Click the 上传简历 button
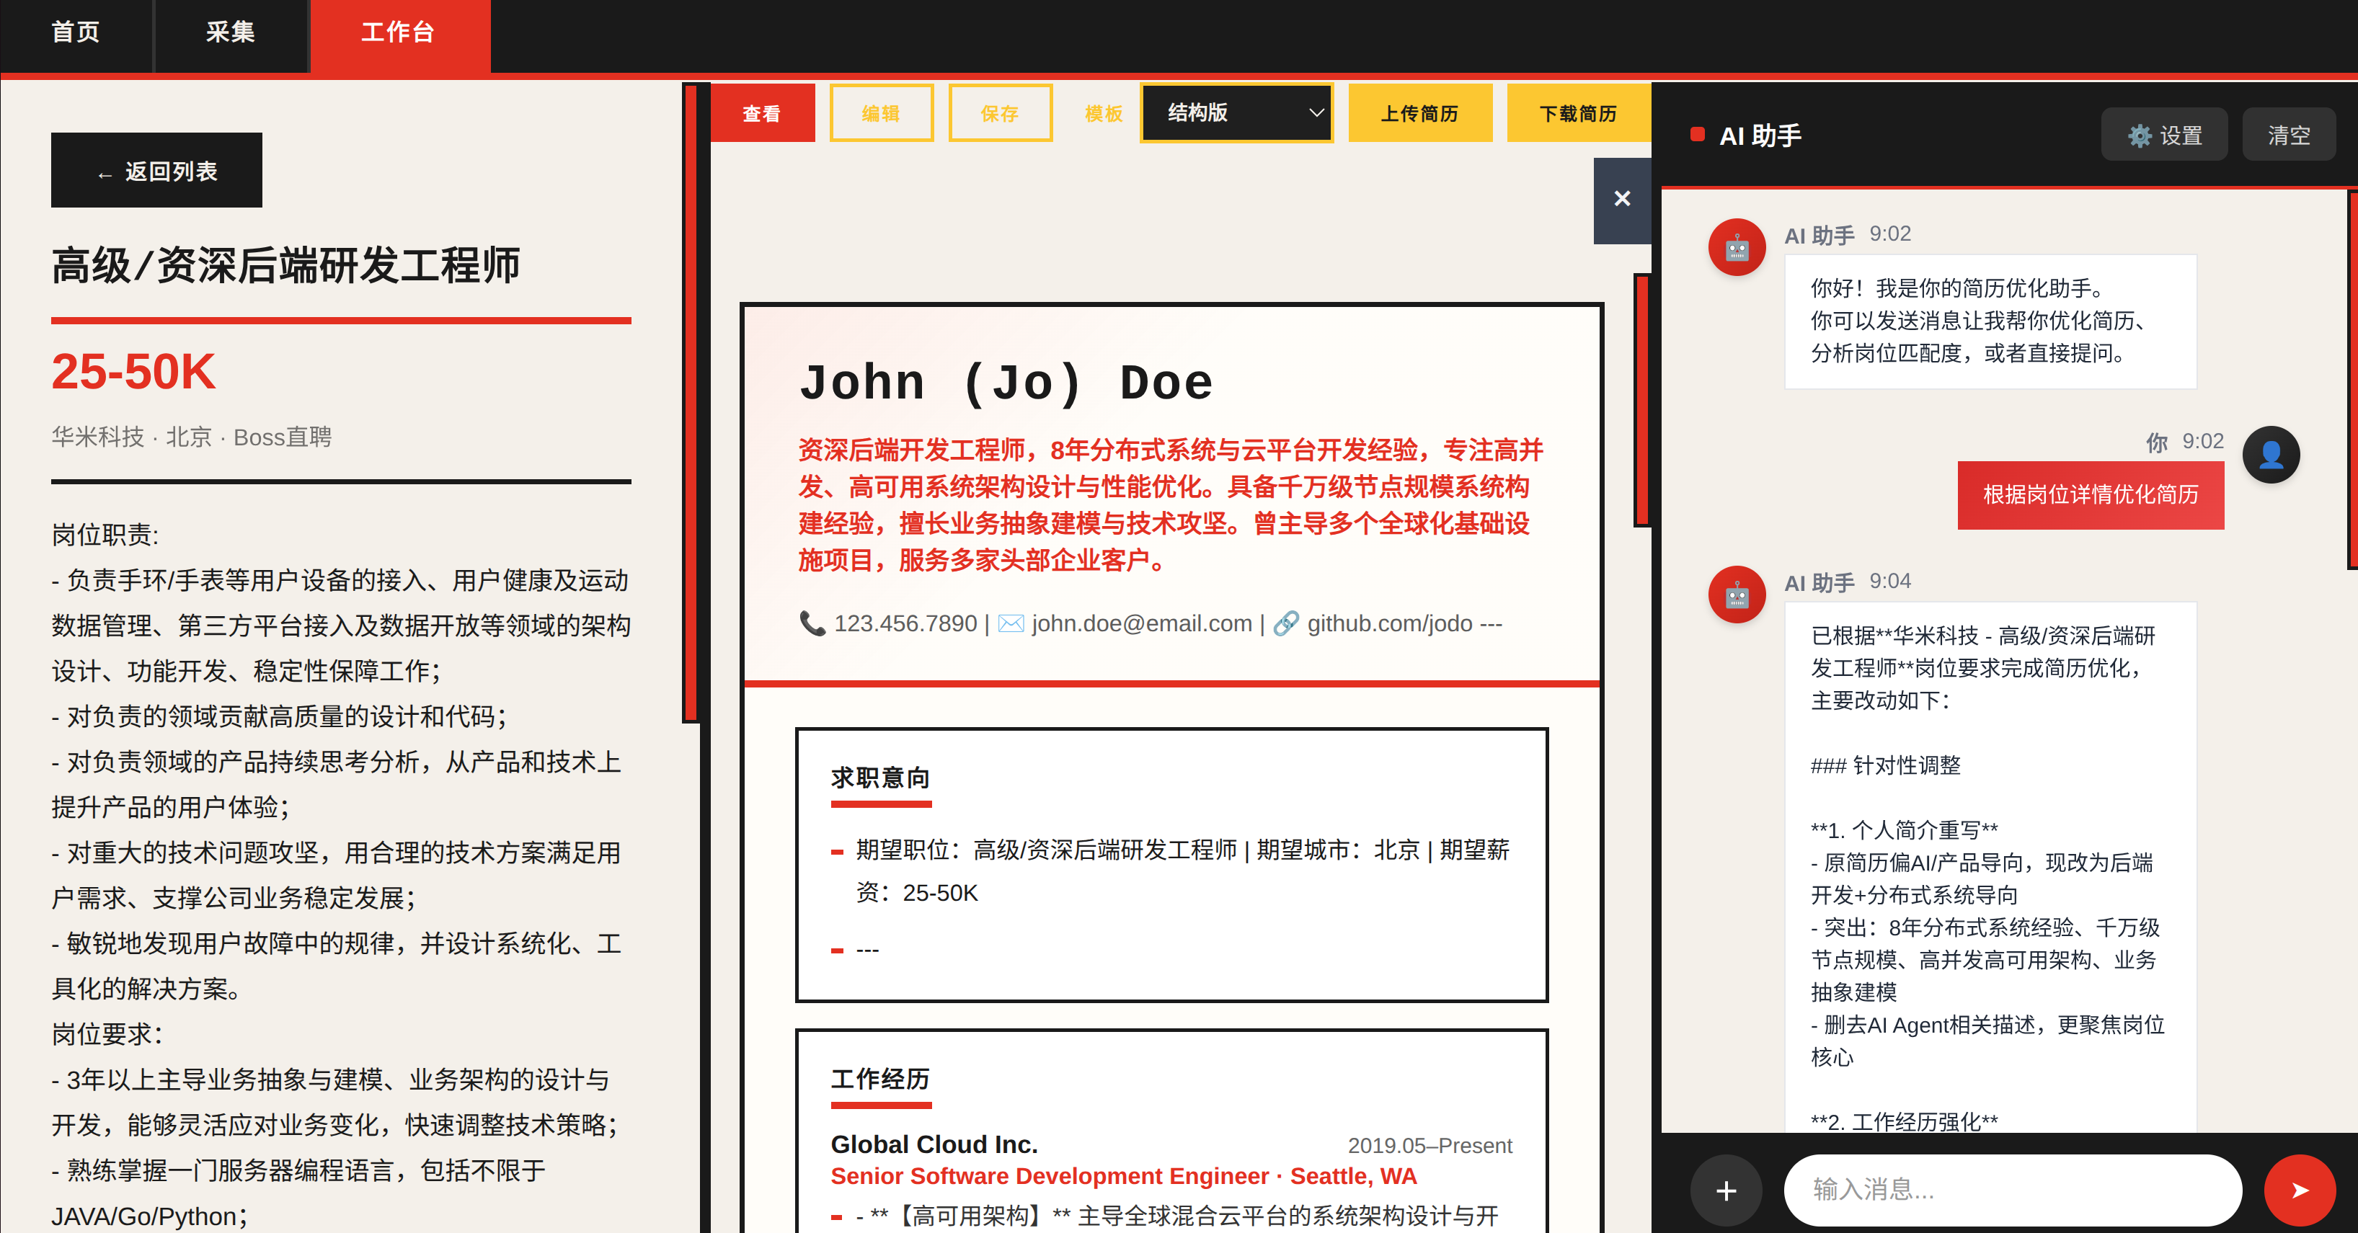 pyautogui.click(x=1419, y=114)
